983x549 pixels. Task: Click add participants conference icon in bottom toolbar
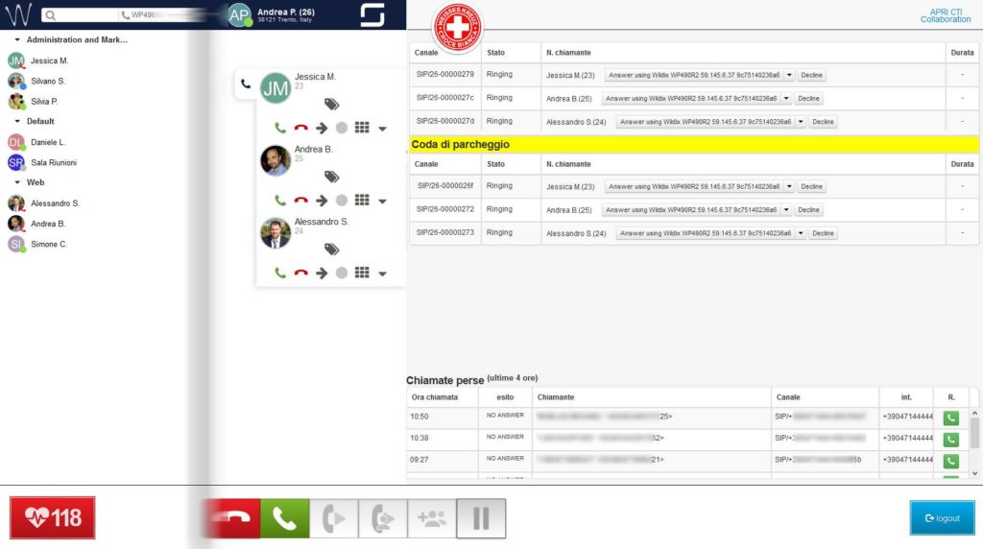pyautogui.click(x=431, y=518)
